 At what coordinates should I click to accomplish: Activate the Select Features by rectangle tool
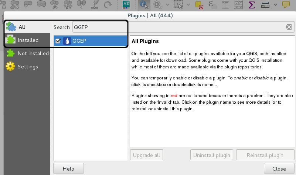pyautogui.click(x=178, y=4)
